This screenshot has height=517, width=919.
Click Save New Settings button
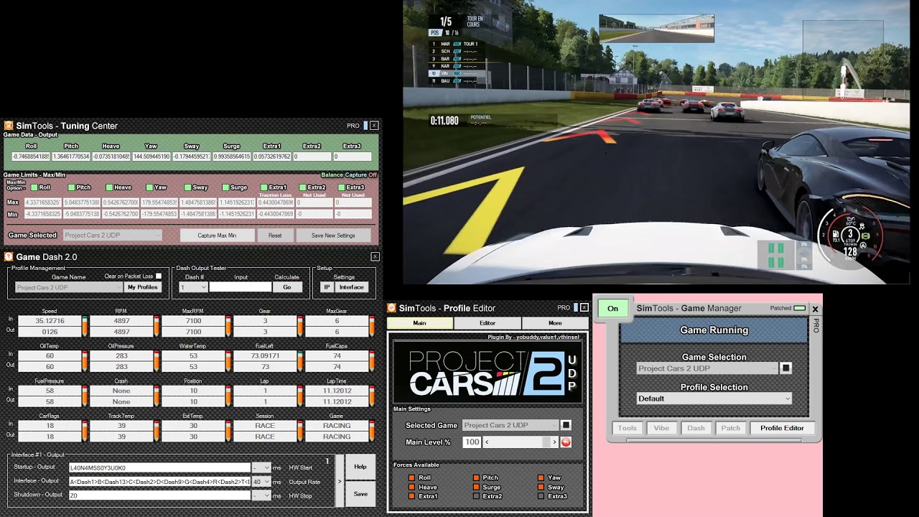click(333, 236)
